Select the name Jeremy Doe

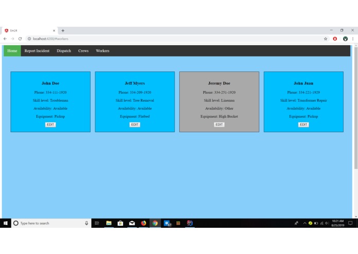pos(219,83)
